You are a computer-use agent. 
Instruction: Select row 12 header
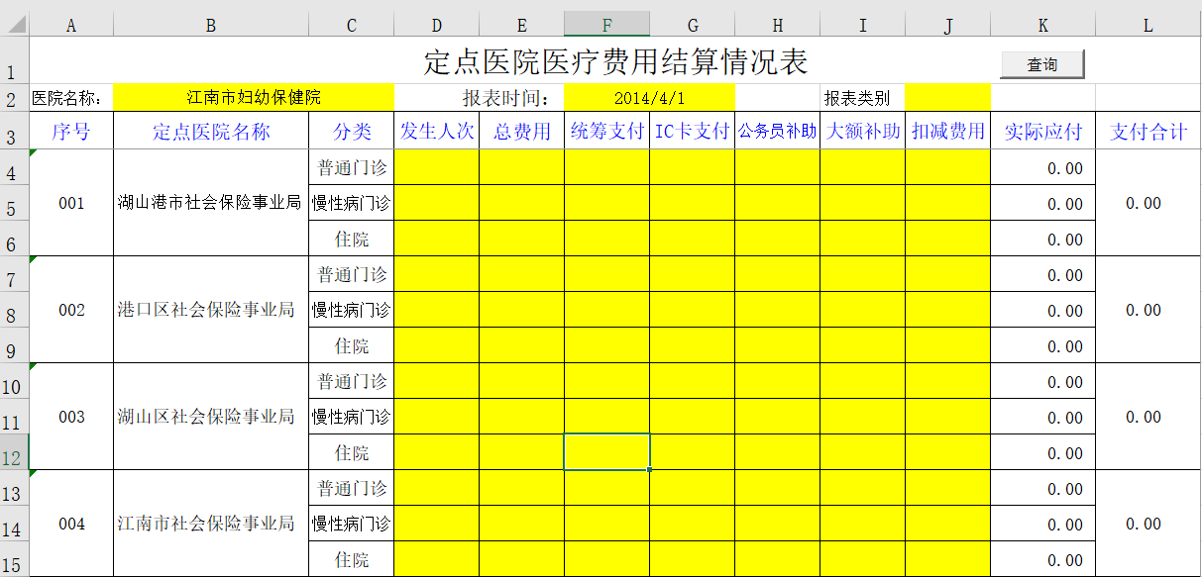pos(15,452)
